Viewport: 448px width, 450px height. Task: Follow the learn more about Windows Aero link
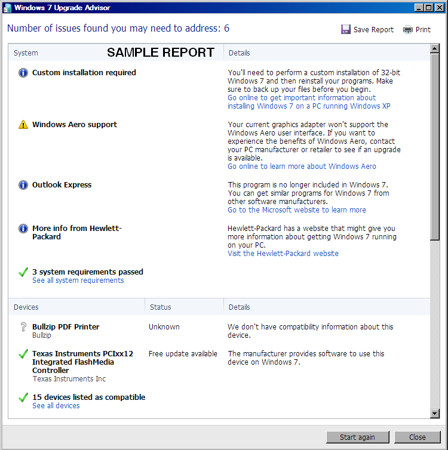coord(302,167)
